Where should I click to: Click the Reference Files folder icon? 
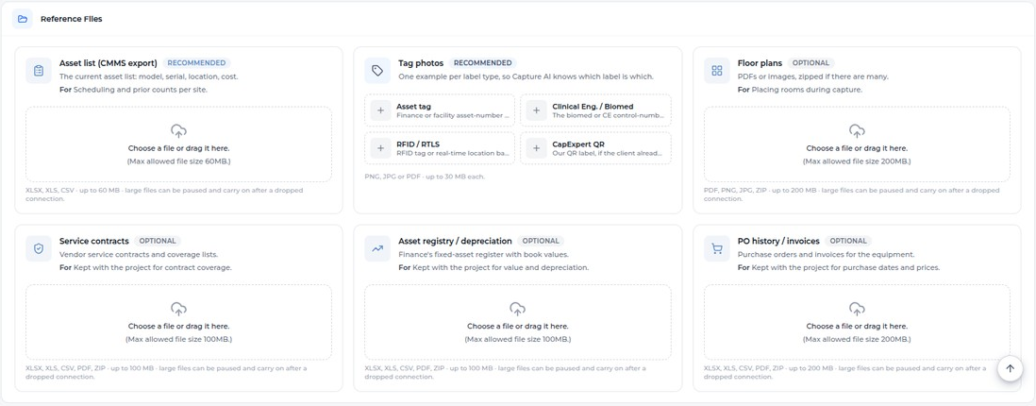(23, 19)
